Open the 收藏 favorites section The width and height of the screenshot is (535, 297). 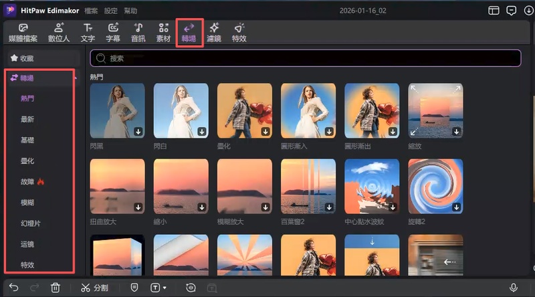43,58
